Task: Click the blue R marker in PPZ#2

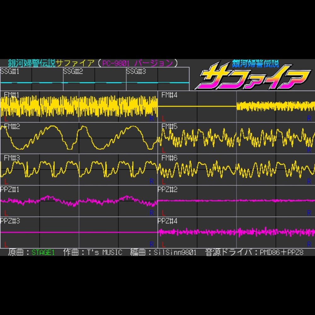Action: coord(309,213)
